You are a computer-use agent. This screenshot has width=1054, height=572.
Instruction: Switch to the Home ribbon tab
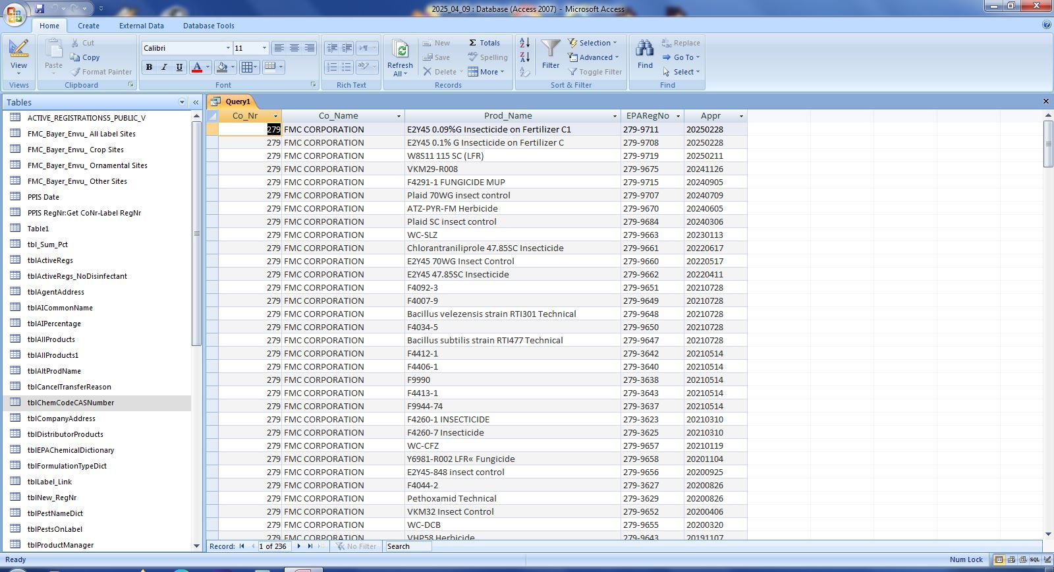tap(49, 26)
